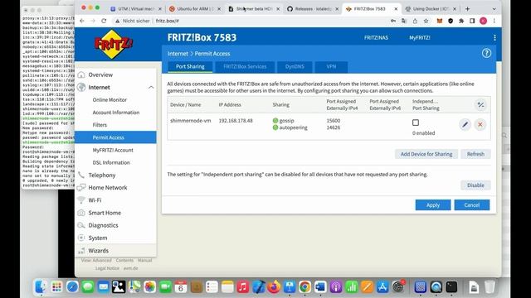
Task: Open Terminal from the dock
Action: [451, 287]
